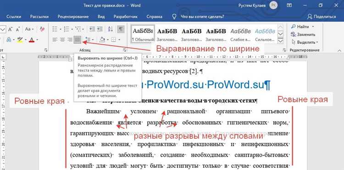Click the Поделиться share button
This screenshot has height=170, width=344.
[322, 16]
